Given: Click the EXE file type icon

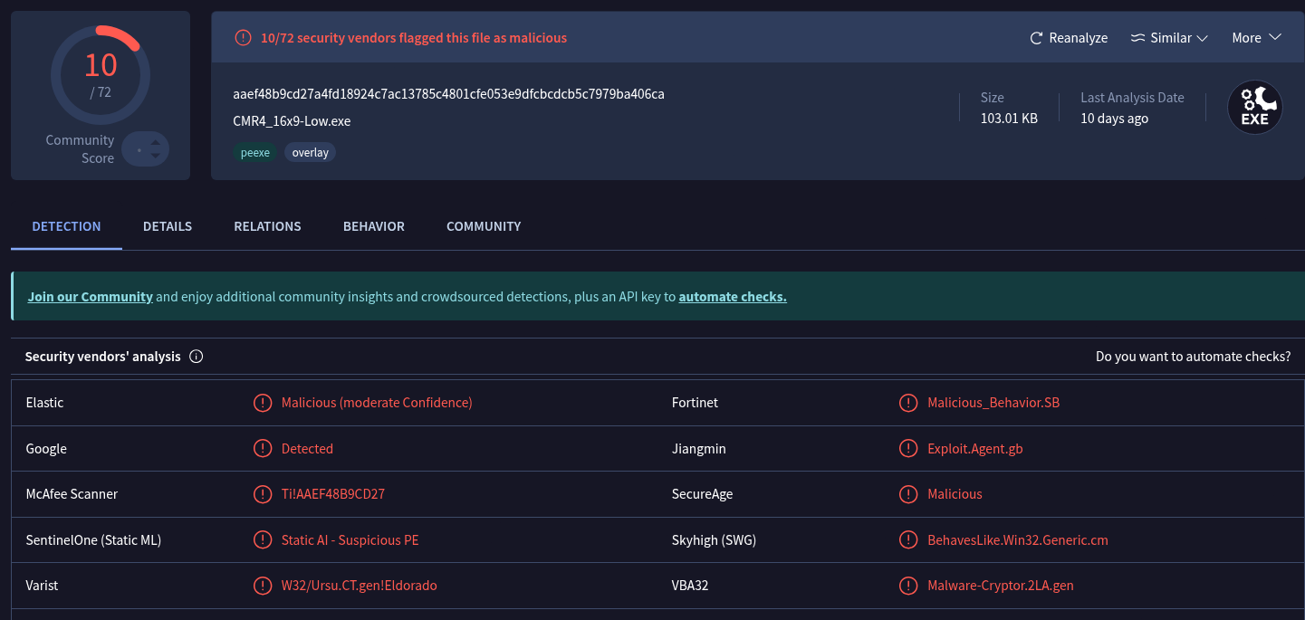Looking at the screenshot, I should point(1254,108).
